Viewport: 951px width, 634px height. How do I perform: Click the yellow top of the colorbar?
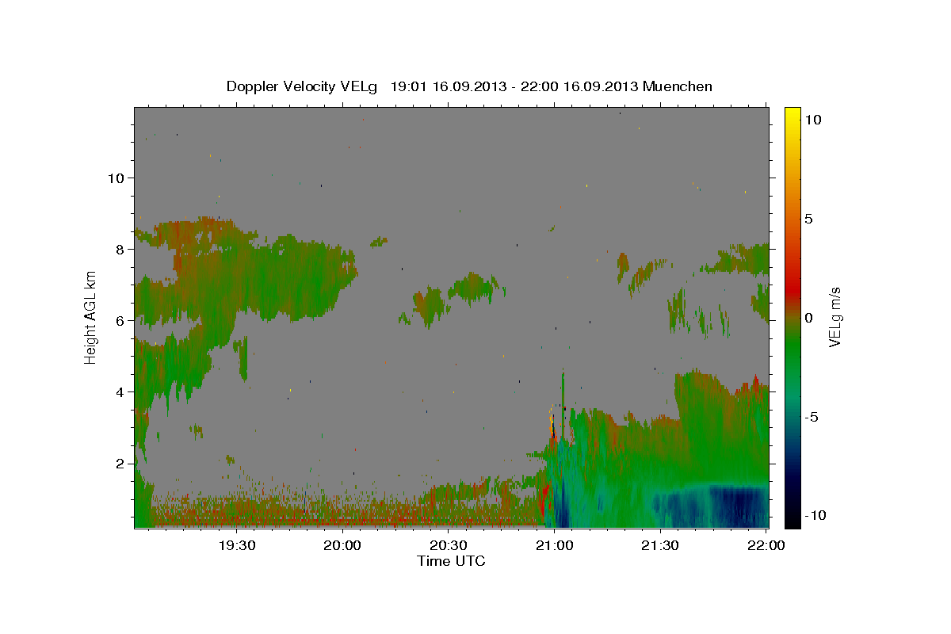[792, 115]
